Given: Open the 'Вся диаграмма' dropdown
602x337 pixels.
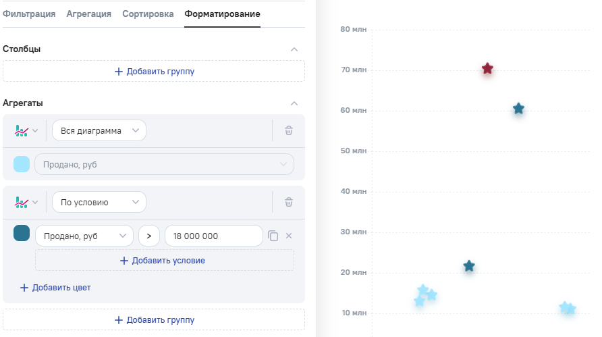Looking at the screenshot, I should 99,131.
